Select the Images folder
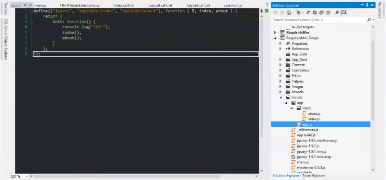 point(297,86)
